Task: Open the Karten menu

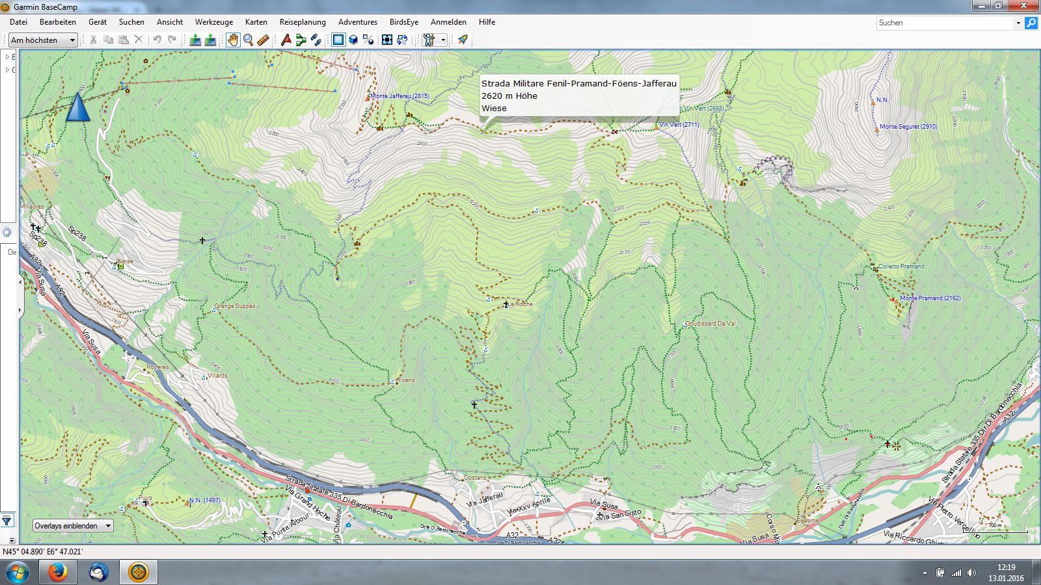Action: 256,22
